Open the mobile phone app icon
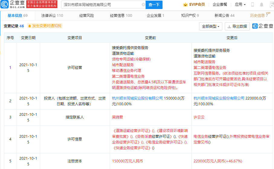 coord(252,5)
